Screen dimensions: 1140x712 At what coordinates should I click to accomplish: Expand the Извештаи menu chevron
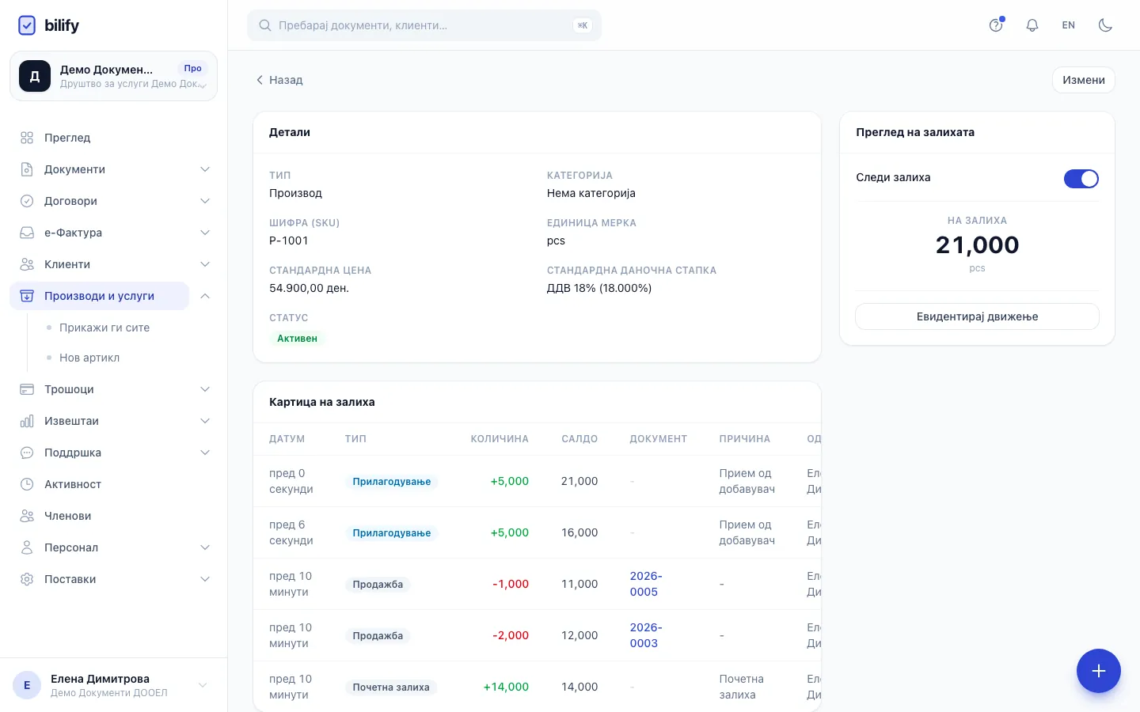point(205,421)
